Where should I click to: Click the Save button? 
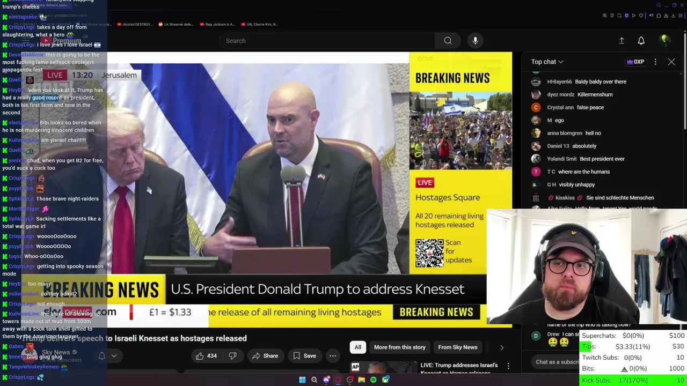(304, 356)
